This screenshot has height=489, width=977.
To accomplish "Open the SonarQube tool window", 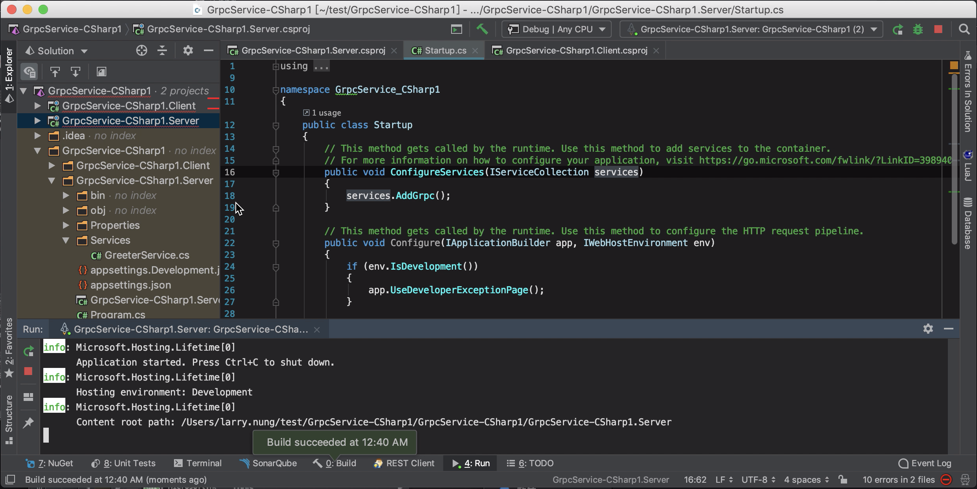I will [268, 463].
